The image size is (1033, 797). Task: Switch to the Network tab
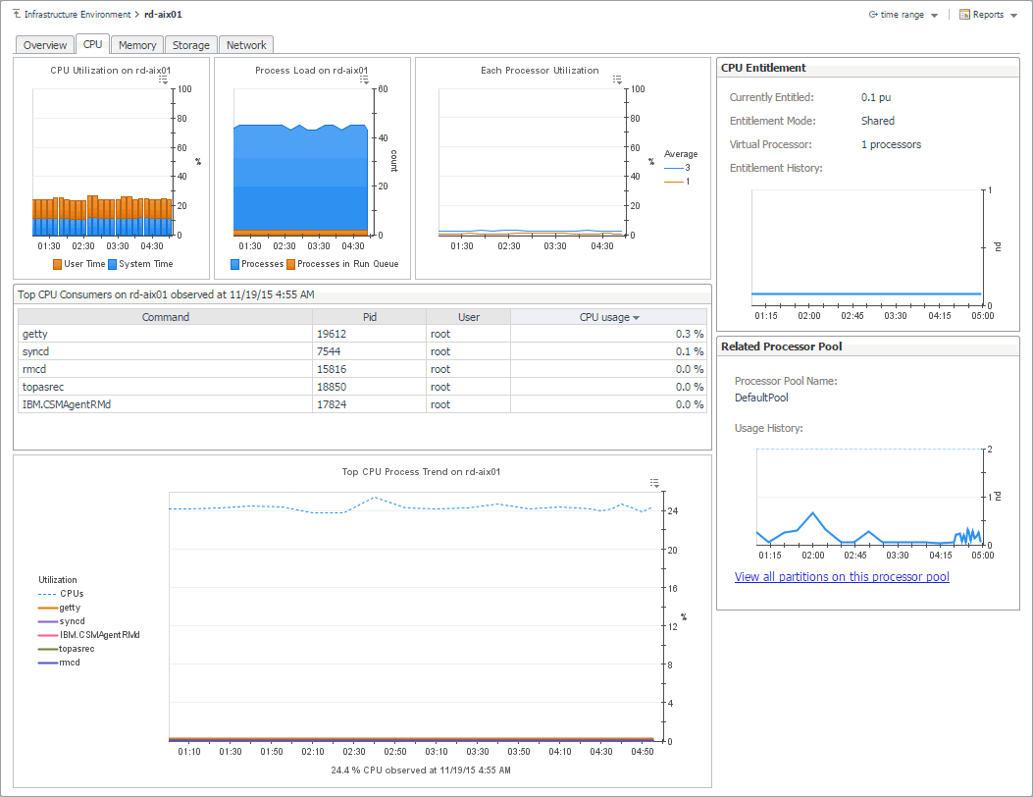(246, 45)
